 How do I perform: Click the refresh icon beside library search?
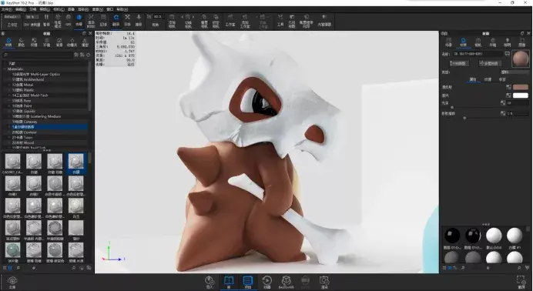pos(89,55)
